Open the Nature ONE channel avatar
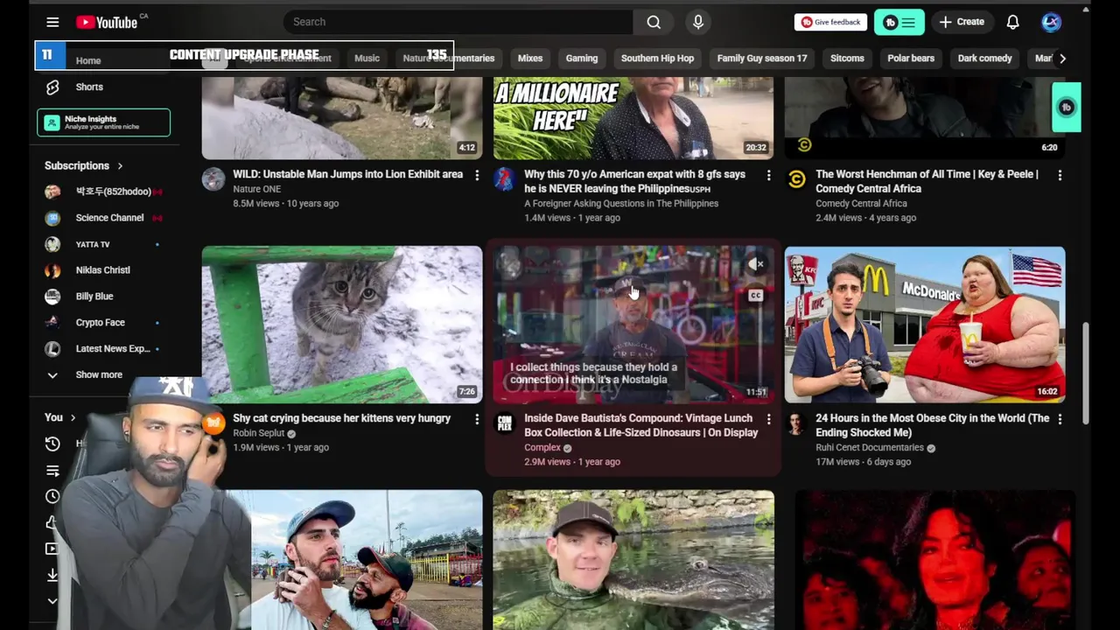1120x630 pixels. pyautogui.click(x=213, y=179)
